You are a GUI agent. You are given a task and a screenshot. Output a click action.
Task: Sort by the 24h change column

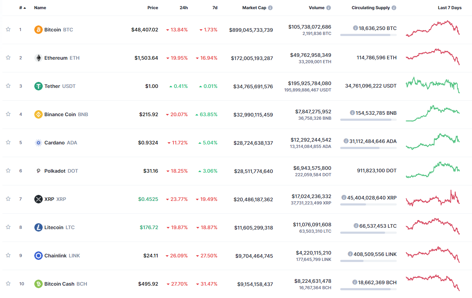click(x=184, y=8)
